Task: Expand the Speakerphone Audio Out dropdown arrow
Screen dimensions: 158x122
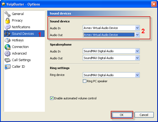Action: (x=137, y=58)
